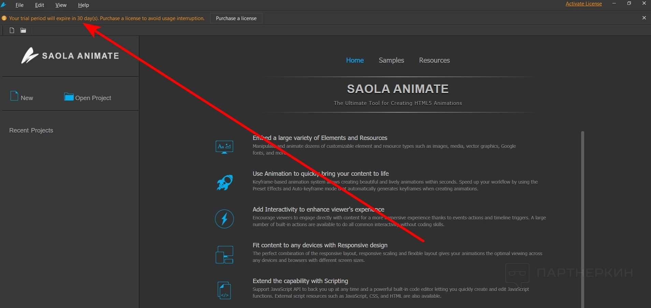Click the new document toolbar icon
651x308 pixels.
pos(12,30)
